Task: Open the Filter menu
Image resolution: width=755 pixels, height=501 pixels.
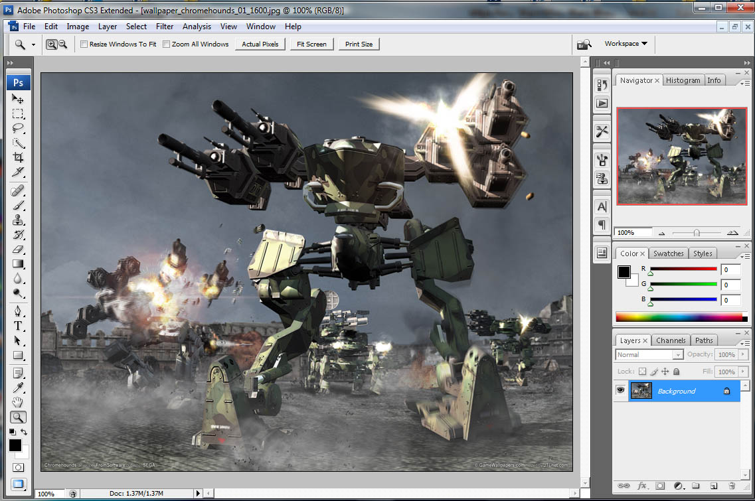Action: coord(164,27)
